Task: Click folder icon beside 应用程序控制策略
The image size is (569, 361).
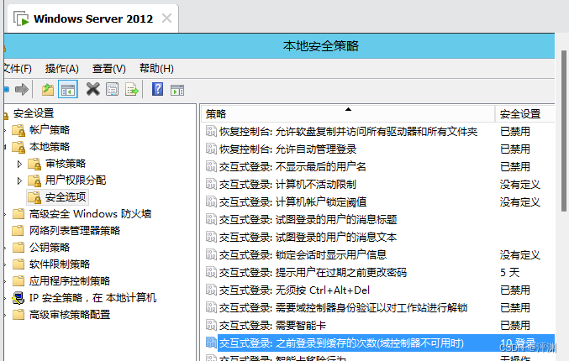Action: coord(18,281)
